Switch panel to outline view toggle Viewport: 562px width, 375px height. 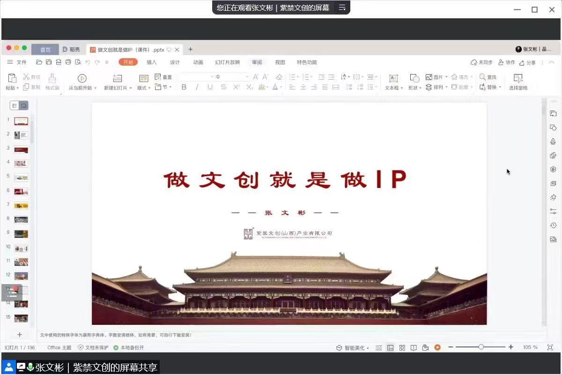coord(14,106)
